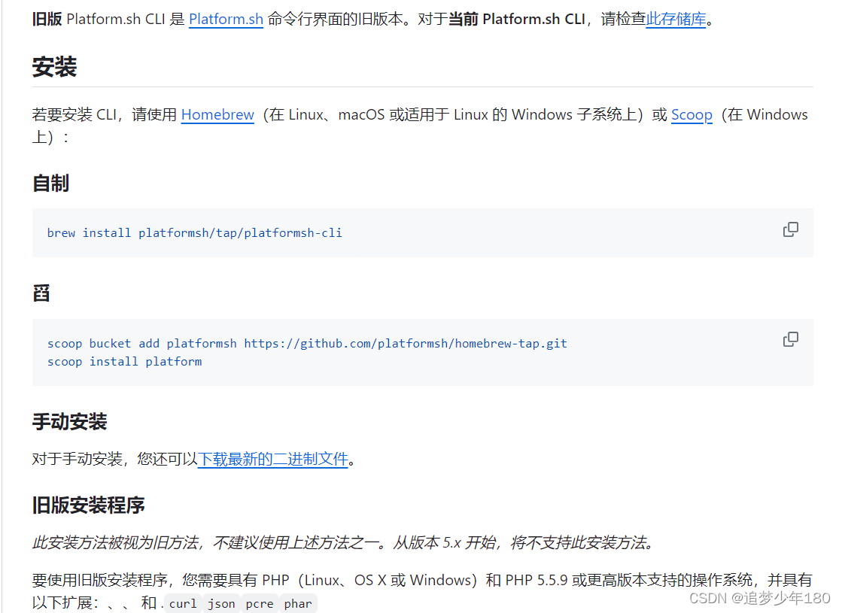842x613 pixels.
Task: Follow the 下载最新的二进制文件 link
Action: click(x=273, y=460)
